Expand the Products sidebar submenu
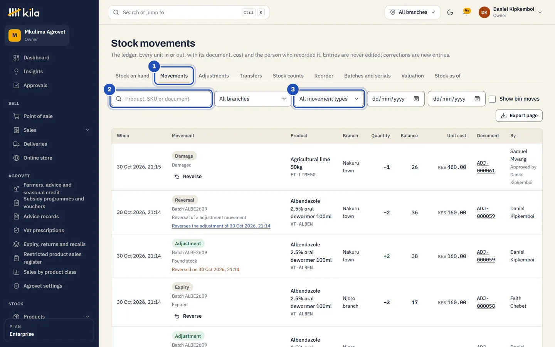The height and width of the screenshot is (347, 555). pyautogui.click(x=87, y=317)
